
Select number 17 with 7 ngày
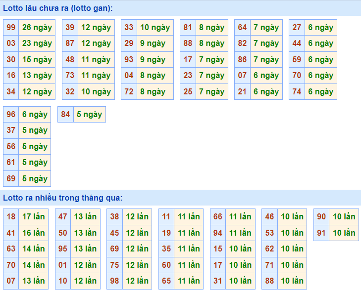pos(188,59)
